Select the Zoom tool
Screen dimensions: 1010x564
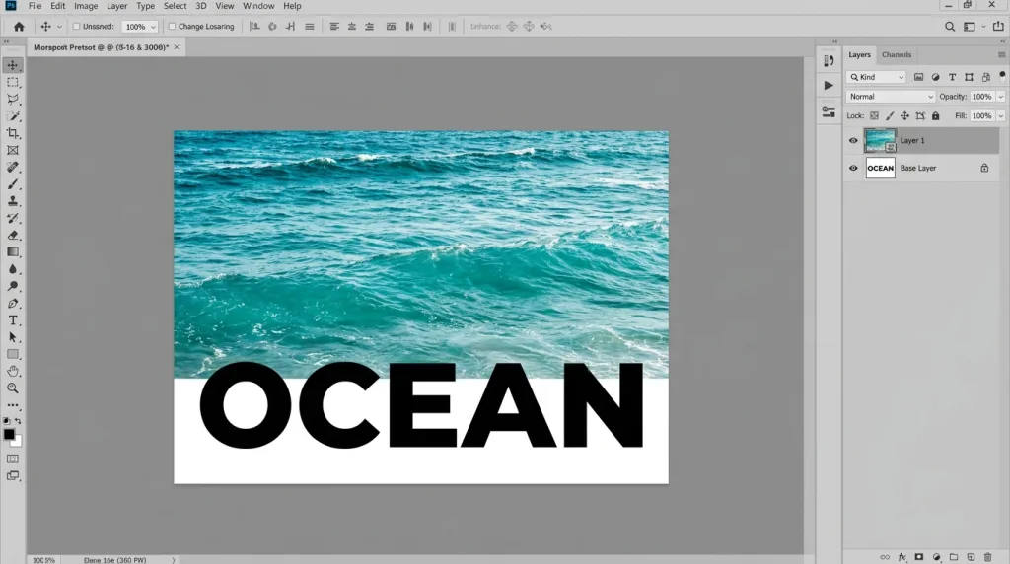[13, 388]
